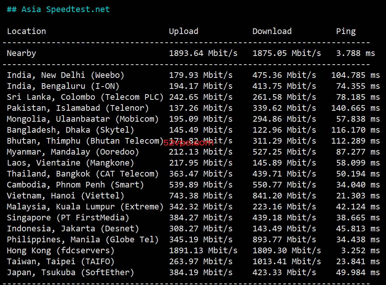Click 'Sri Lanka, Colombo (Telecom PLC)' label
Viewport: 386px width, 285px height.
pyautogui.click(x=85, y=97)
